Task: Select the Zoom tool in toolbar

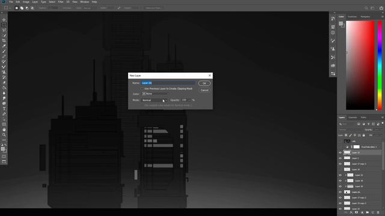Action: [x=4, y=134]
